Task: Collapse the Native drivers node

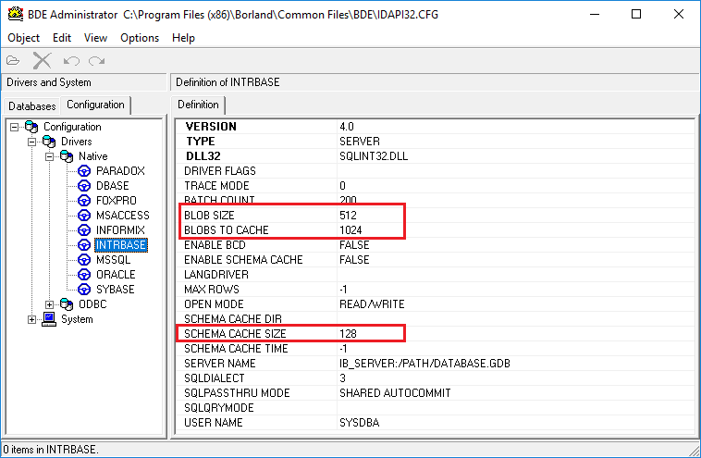Action: (x=49, y=156)
